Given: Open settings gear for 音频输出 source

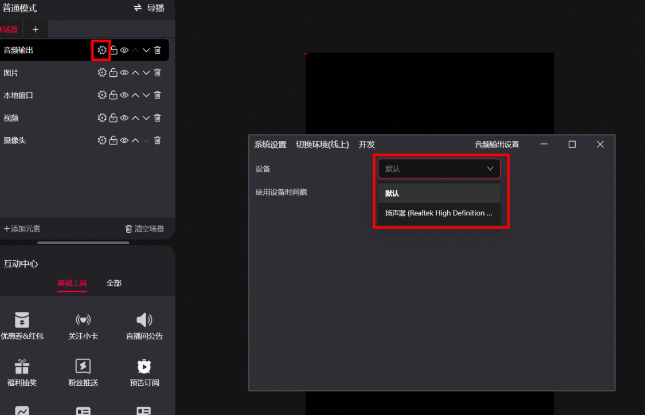Looking at the screenshot, I should pos(101,50).
